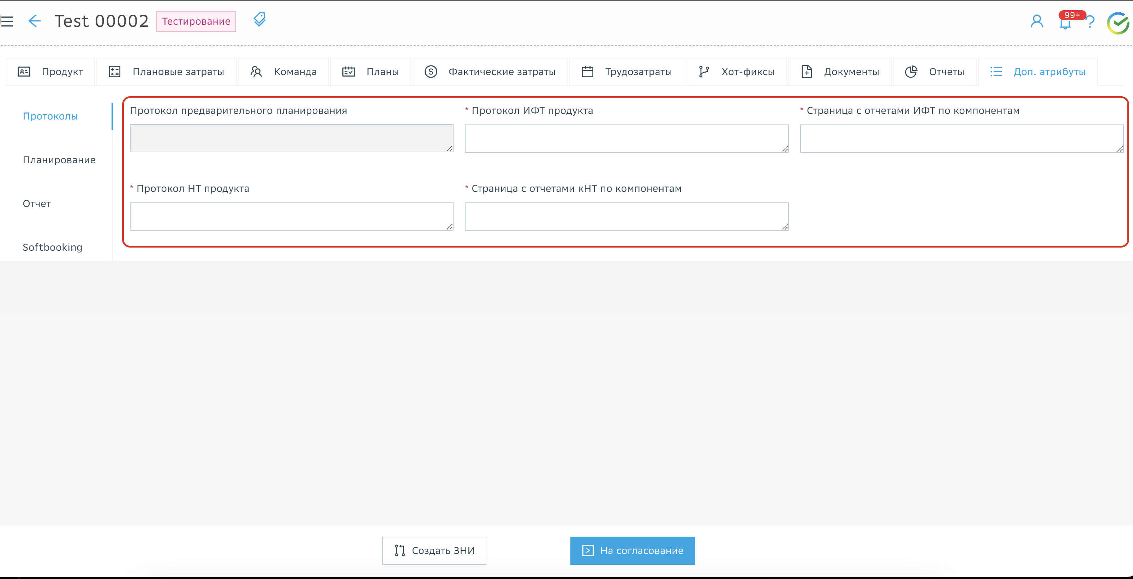1133x579 pixels.
Task: Open the Хот-фиксы tab
Action: pyautogui.click(x=737, y=72)
